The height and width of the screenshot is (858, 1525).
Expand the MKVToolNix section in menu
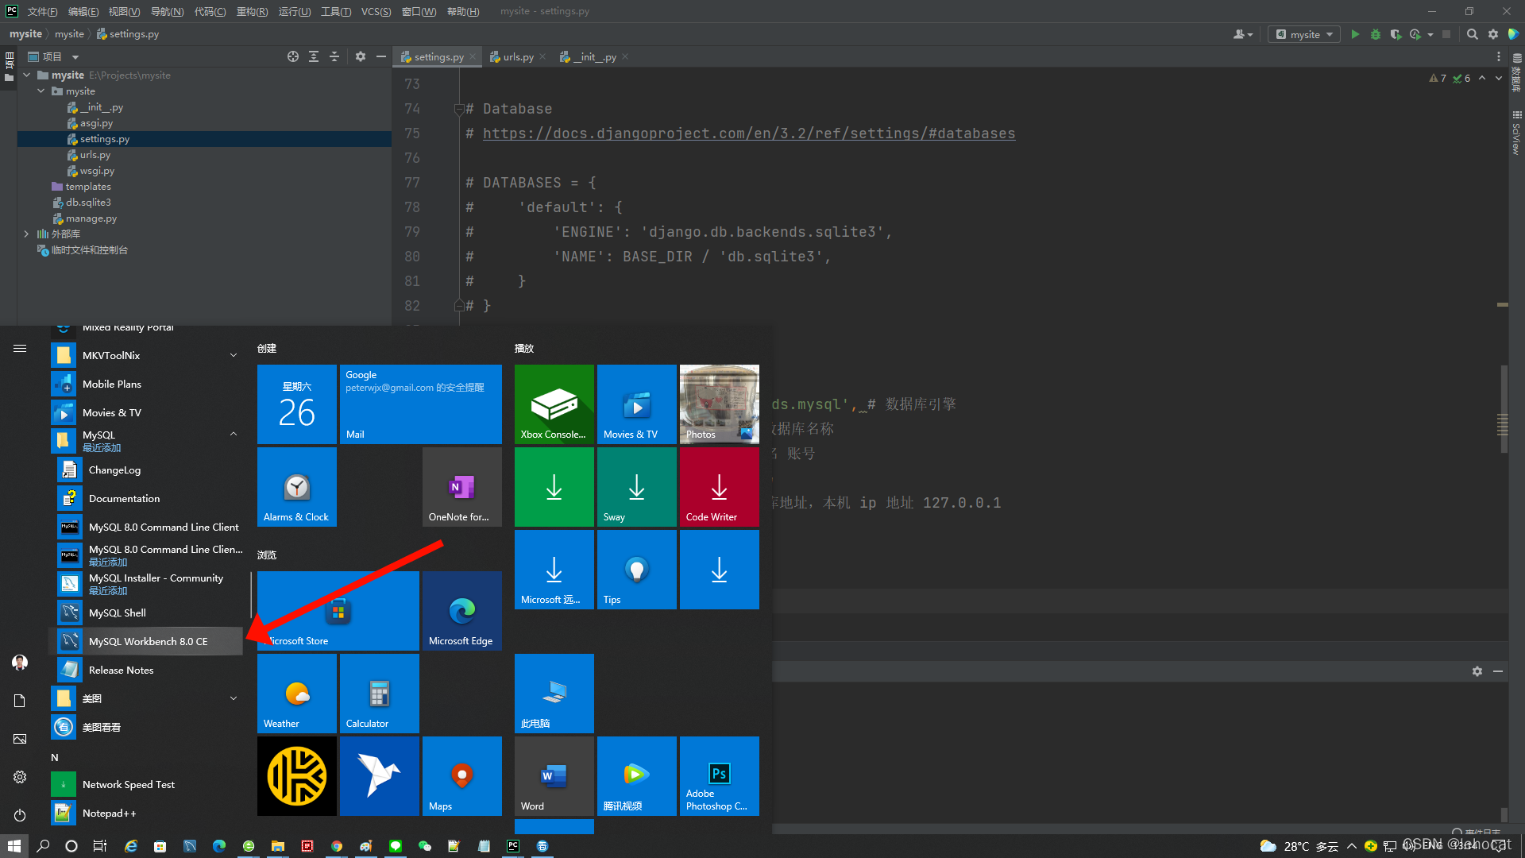click(x=233, y=355)
